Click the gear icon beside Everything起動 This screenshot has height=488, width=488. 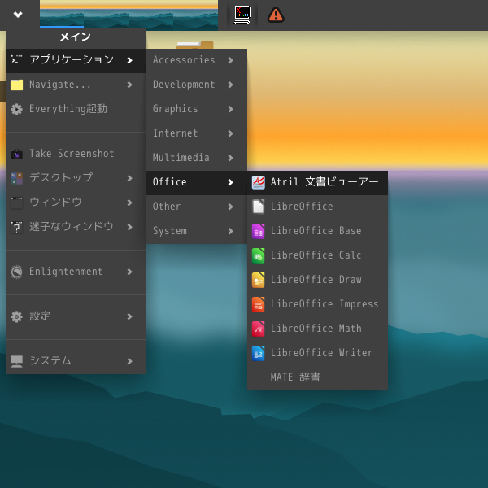click(x=16, y=109)
